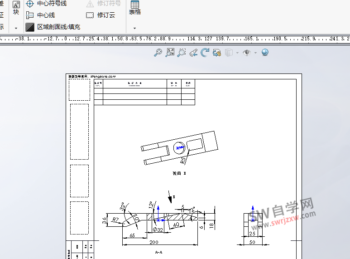Open the Hide/Show Items dropdown arrow

255,53
